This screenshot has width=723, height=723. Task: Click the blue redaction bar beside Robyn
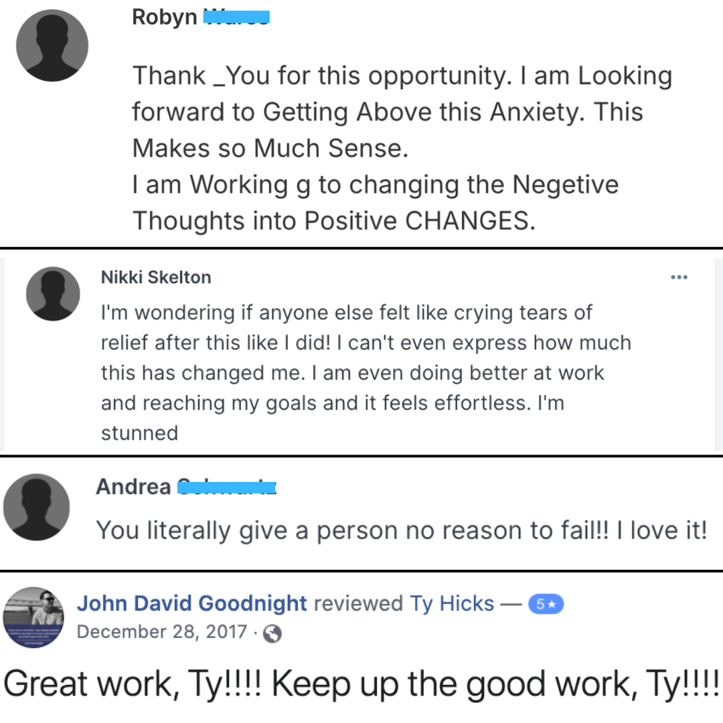click(235, 16)
